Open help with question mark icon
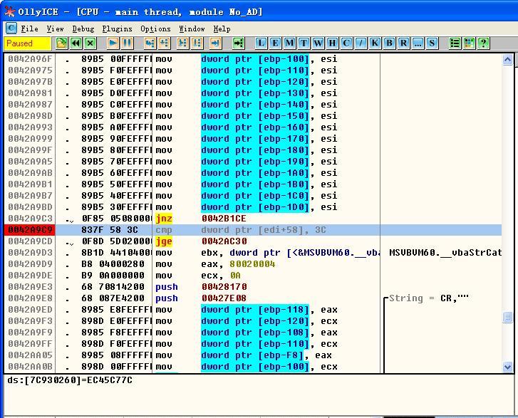This screenshot has height=418, width=518. [483, 43]
